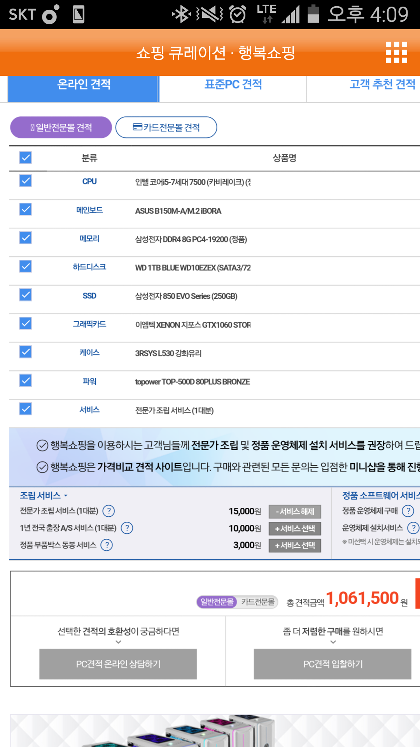Select product 삼성전자 850 EVO Series (250GB)
This screenshot has width=420, height=747.
click(186, 296)
